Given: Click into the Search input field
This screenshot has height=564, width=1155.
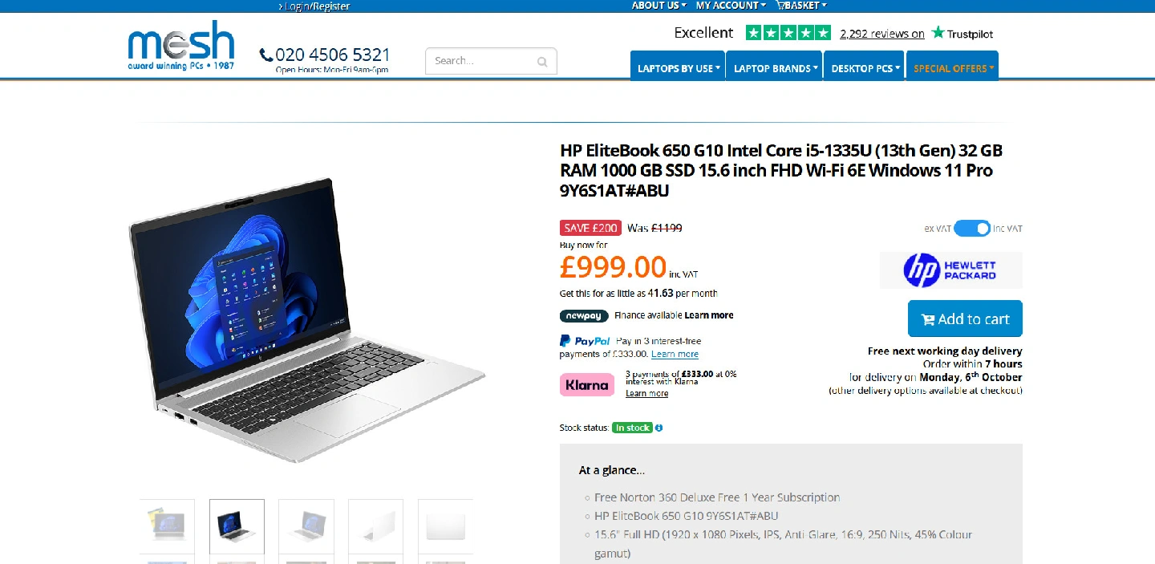Looking at the screenshot, I should pos(483,61).
